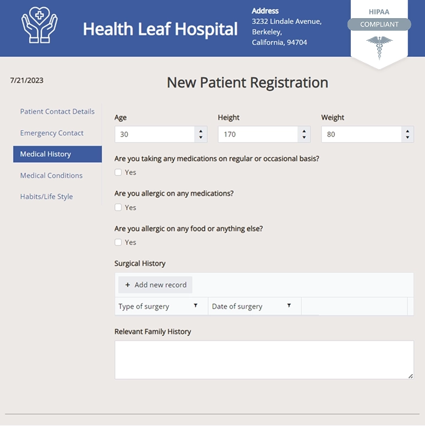Decrease Weight with the down spinner arrow
The image size is (425, 431).
(x=407, y=138)
